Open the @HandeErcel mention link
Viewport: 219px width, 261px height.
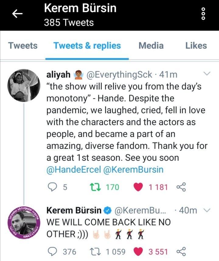[x=73, y=170]
